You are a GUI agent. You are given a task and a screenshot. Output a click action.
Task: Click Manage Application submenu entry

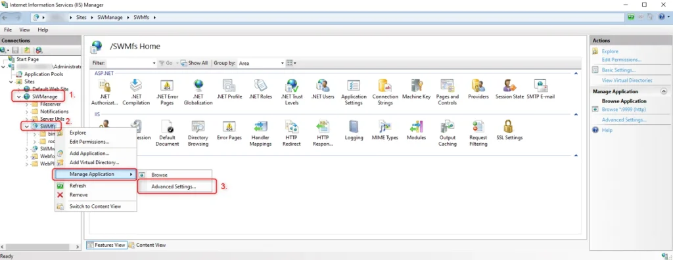(x=96, y=174)
